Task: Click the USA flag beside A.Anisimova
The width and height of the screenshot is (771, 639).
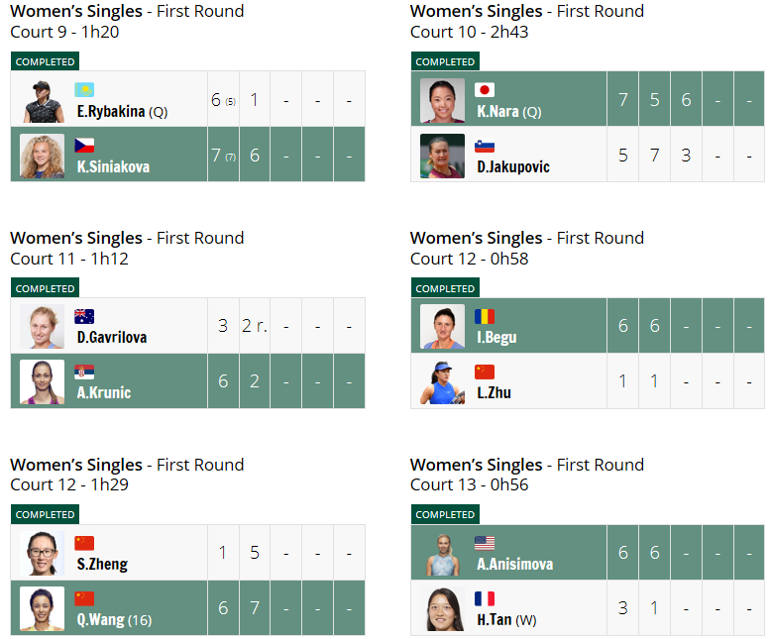Action: (485, 543)
